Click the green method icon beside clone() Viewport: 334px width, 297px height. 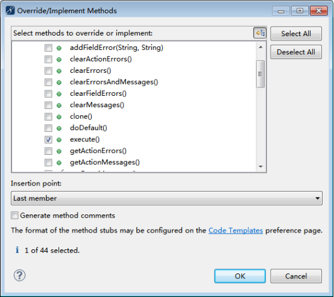tap(59, 117)
